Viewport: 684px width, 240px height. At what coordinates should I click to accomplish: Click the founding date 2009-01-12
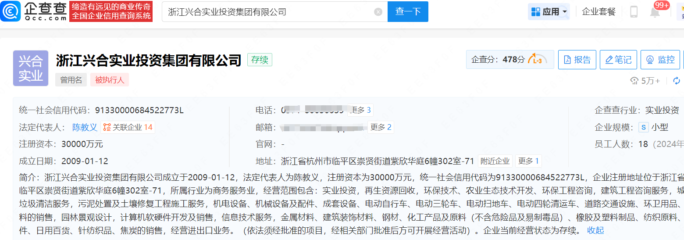(x=85, y=161)
